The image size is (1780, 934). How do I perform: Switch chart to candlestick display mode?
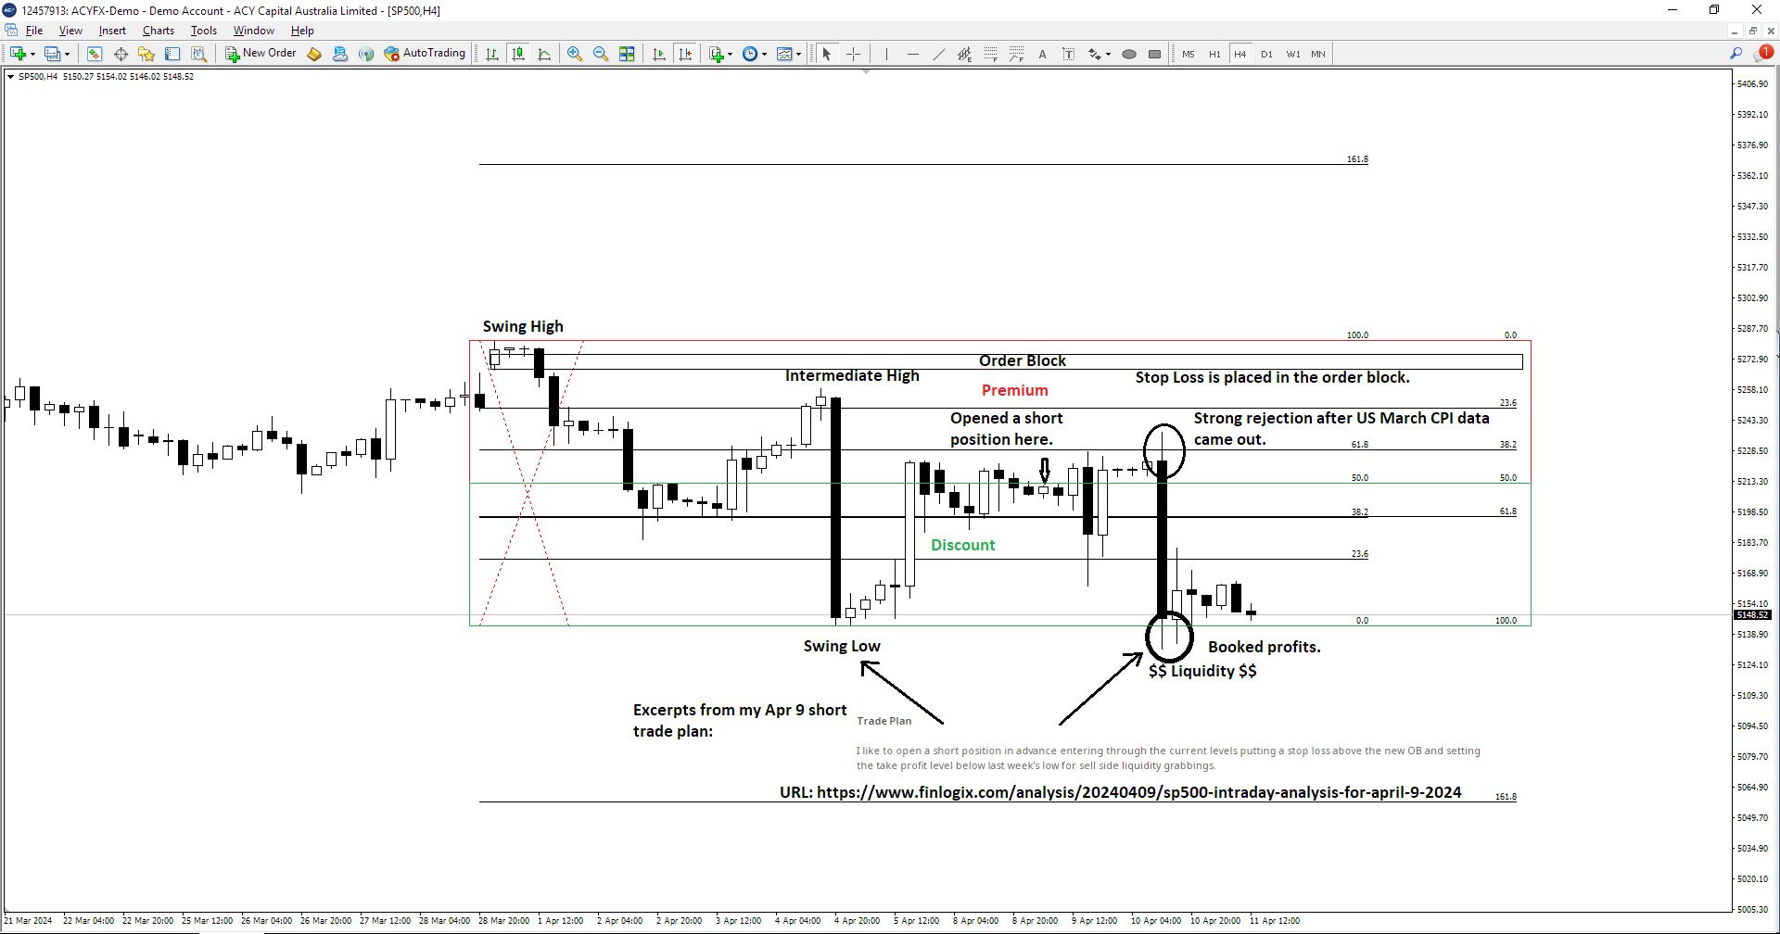pos(518,54)
